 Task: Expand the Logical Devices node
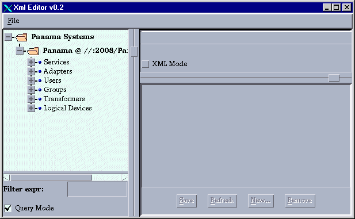coord(31,108)
